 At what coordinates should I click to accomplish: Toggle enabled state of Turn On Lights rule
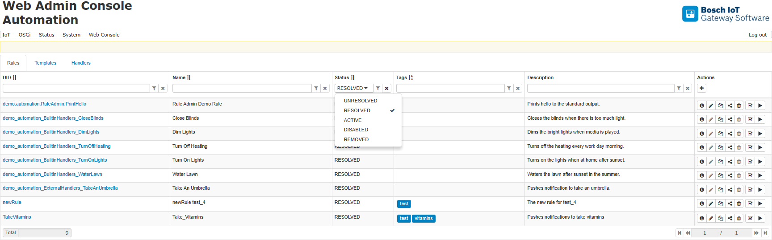750,162
